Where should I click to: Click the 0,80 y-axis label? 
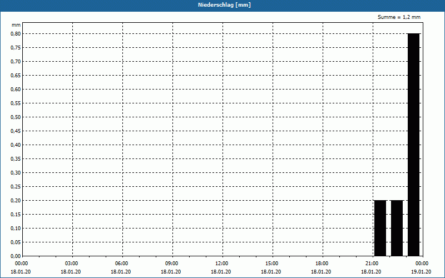point(16,34)
